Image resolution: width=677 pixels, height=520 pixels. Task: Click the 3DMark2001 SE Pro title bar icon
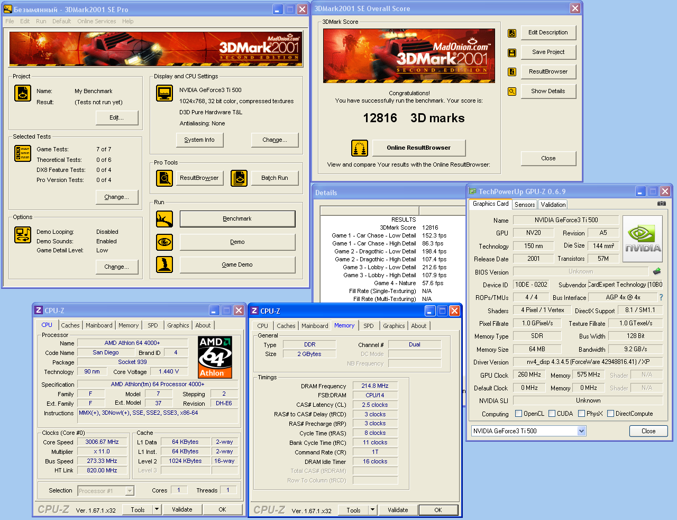(x=8, y=10)
